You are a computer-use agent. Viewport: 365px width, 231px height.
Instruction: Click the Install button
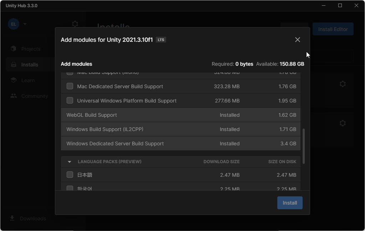point(289,202)
